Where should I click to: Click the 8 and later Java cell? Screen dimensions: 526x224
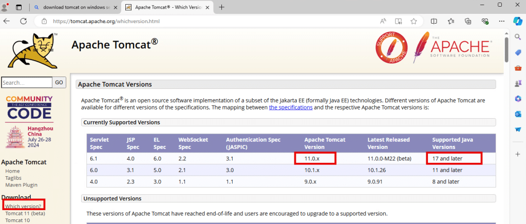(x=445, y=182)
